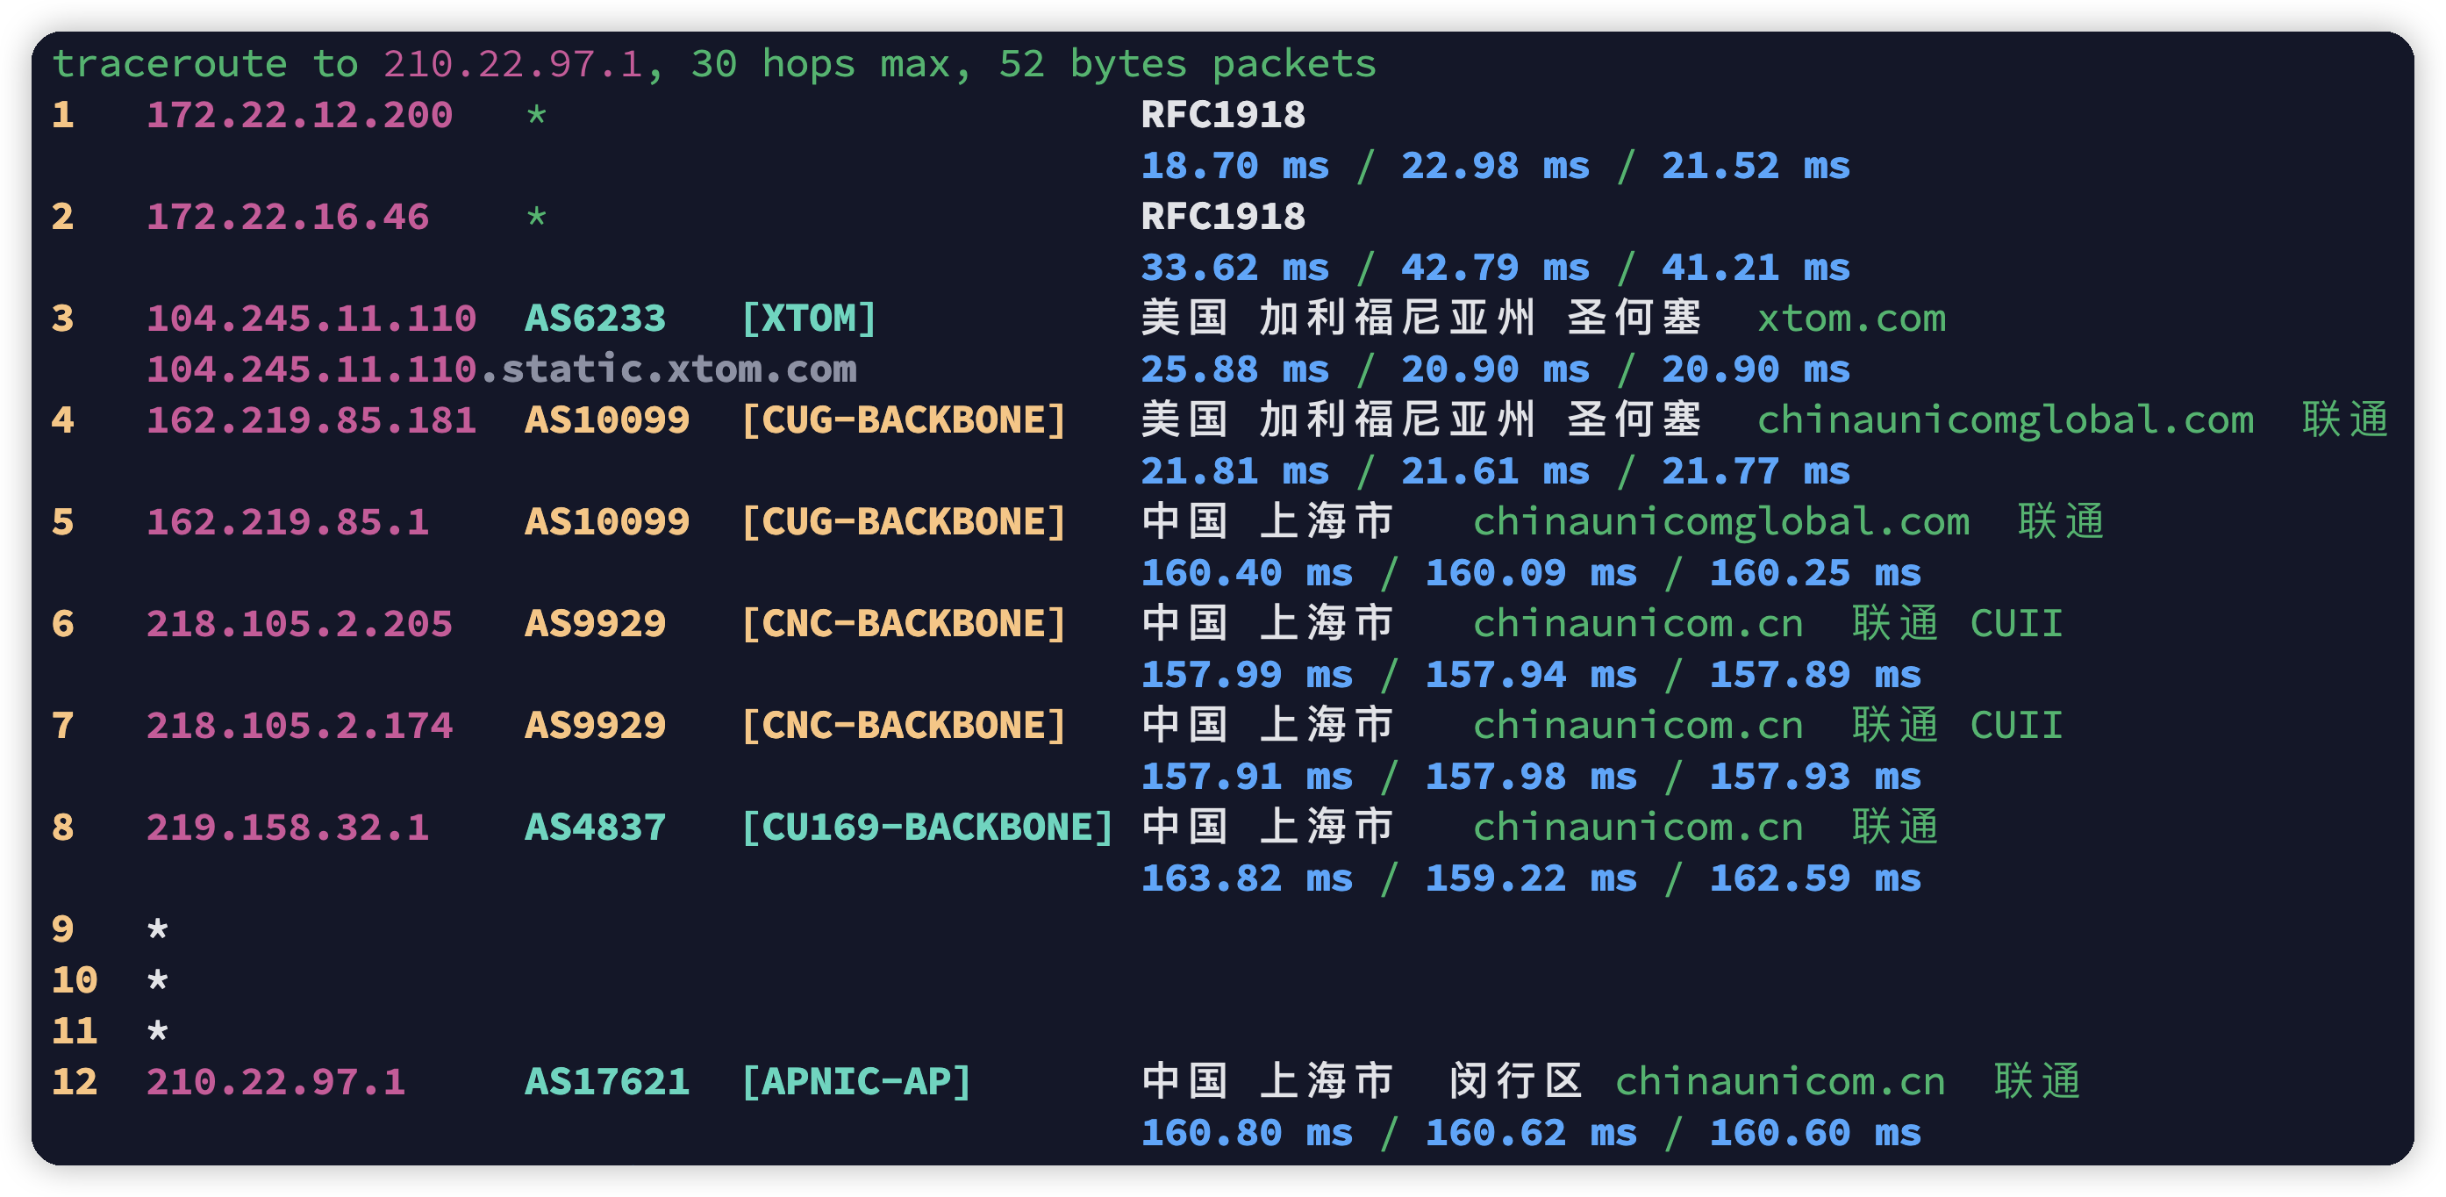The width and height of the screenshot is (2446, 1197).
Task: Click the green asterisk on hop 1 row
Action: pos(536,116)
